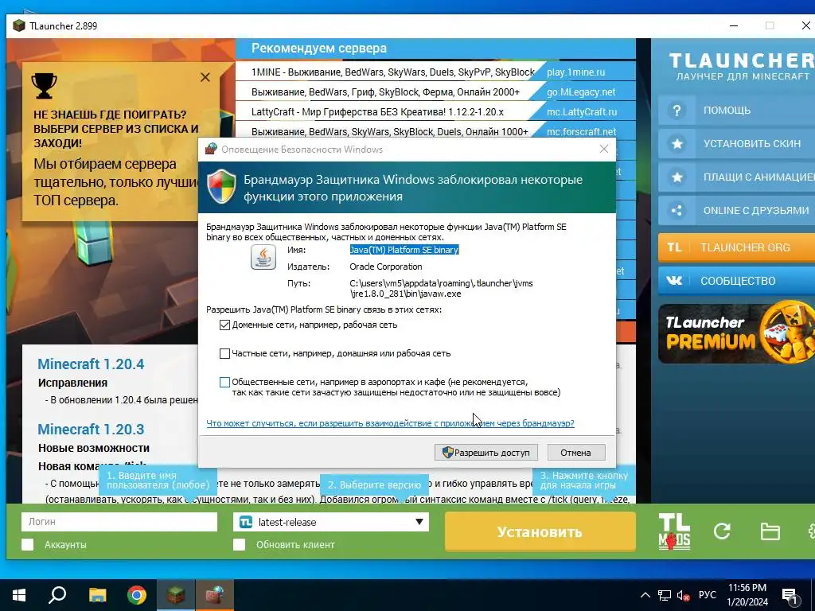Open Сообщество VK button

pos(736,281)
